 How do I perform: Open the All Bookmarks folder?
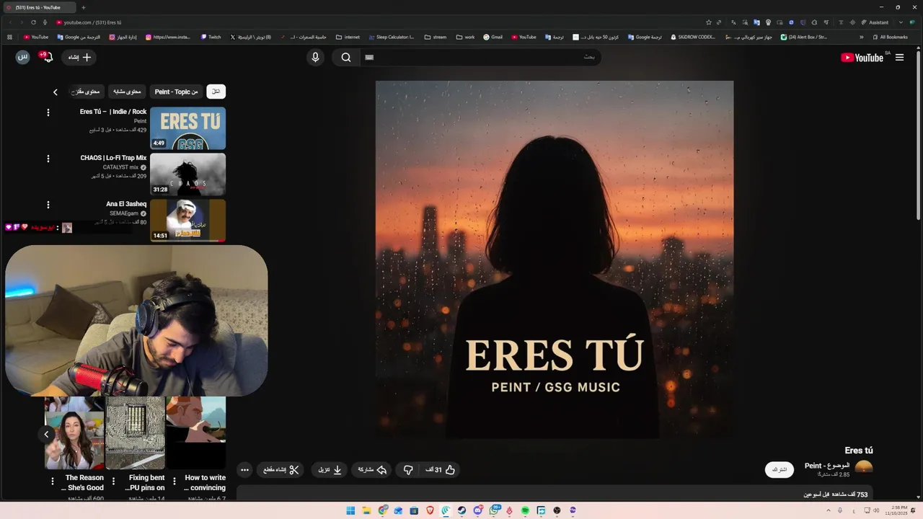890,37
